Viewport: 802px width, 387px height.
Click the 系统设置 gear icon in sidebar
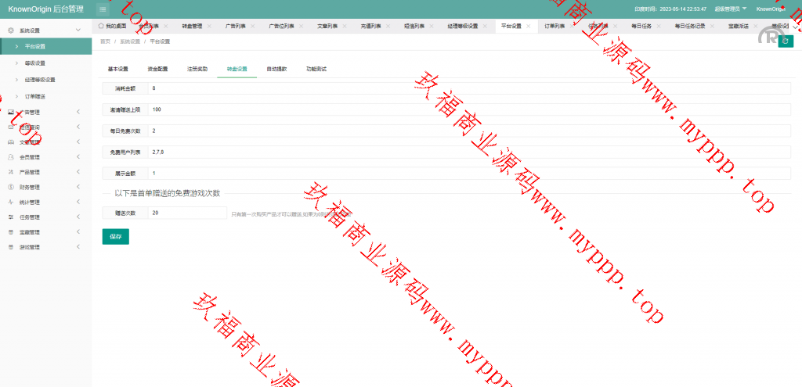point(11,30)
